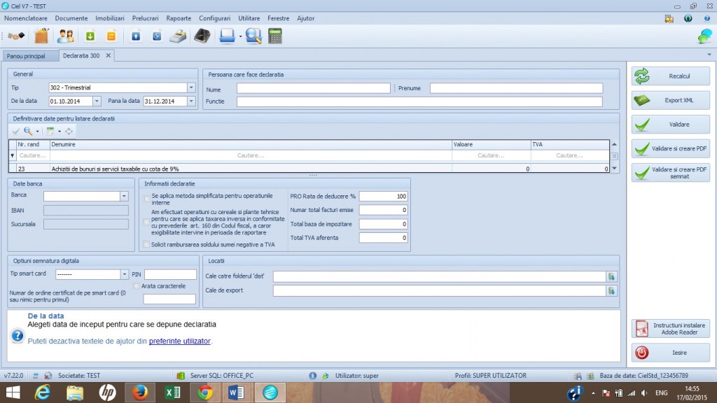Click the grid checkmark confirm icon

click(15, 131)
